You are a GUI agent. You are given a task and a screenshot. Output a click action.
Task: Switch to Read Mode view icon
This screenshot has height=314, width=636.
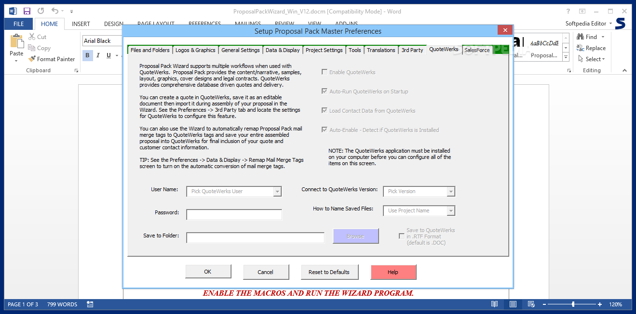[x=494, y=304]
